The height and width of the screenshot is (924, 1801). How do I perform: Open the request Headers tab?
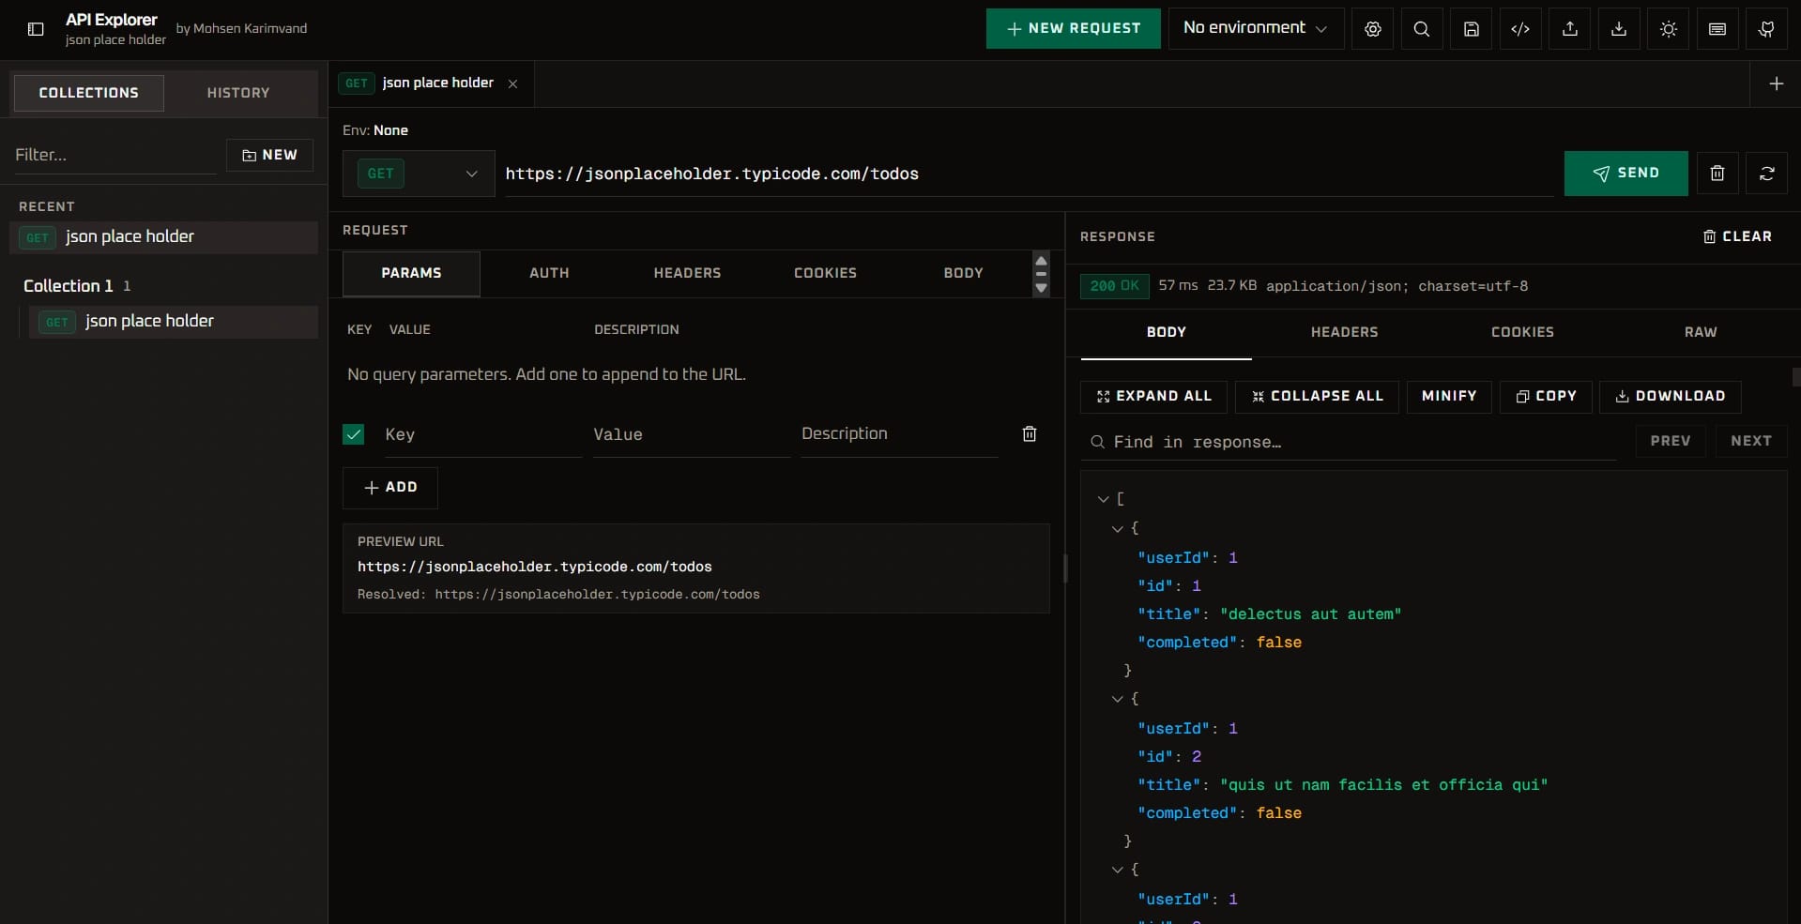coord(687,273)
